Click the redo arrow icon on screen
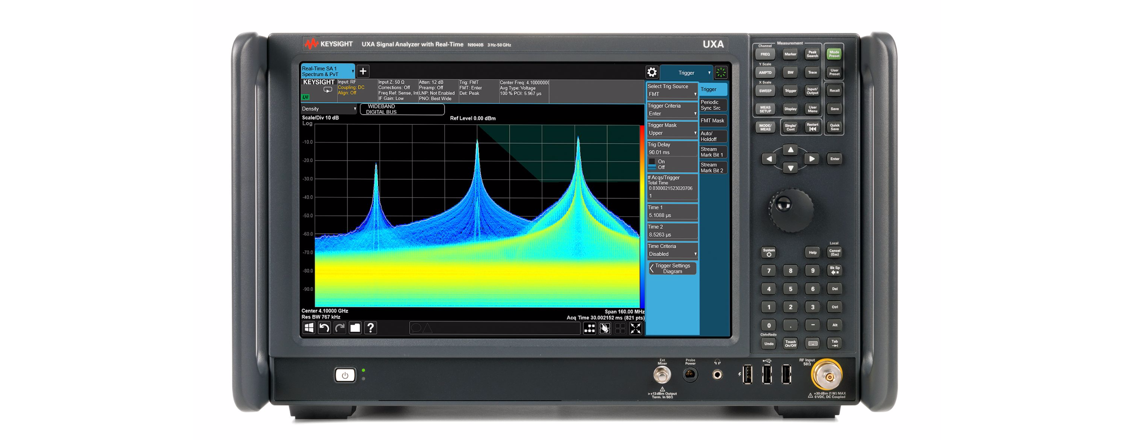 (339, 328)
